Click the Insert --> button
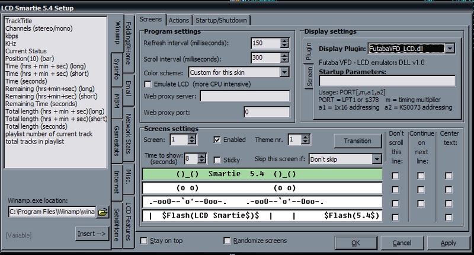This screenshot has height=255, width=474. pyautogui.click(x=92, y=234)
